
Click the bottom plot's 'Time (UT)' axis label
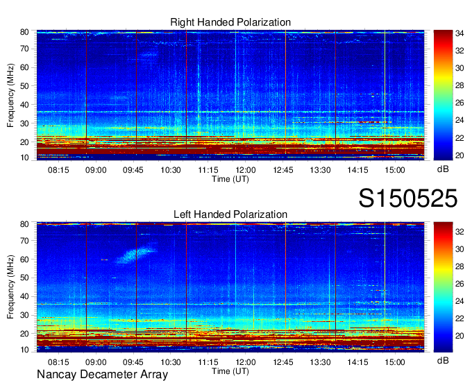click(x=230, y=371)
